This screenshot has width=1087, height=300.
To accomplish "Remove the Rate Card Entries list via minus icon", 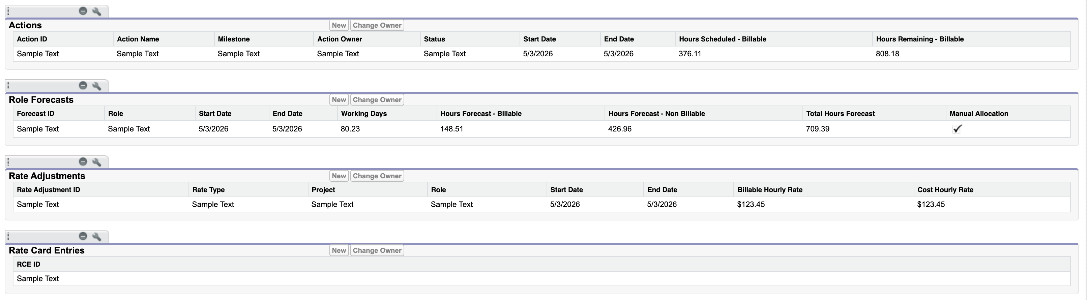I will tap(83, 236).
